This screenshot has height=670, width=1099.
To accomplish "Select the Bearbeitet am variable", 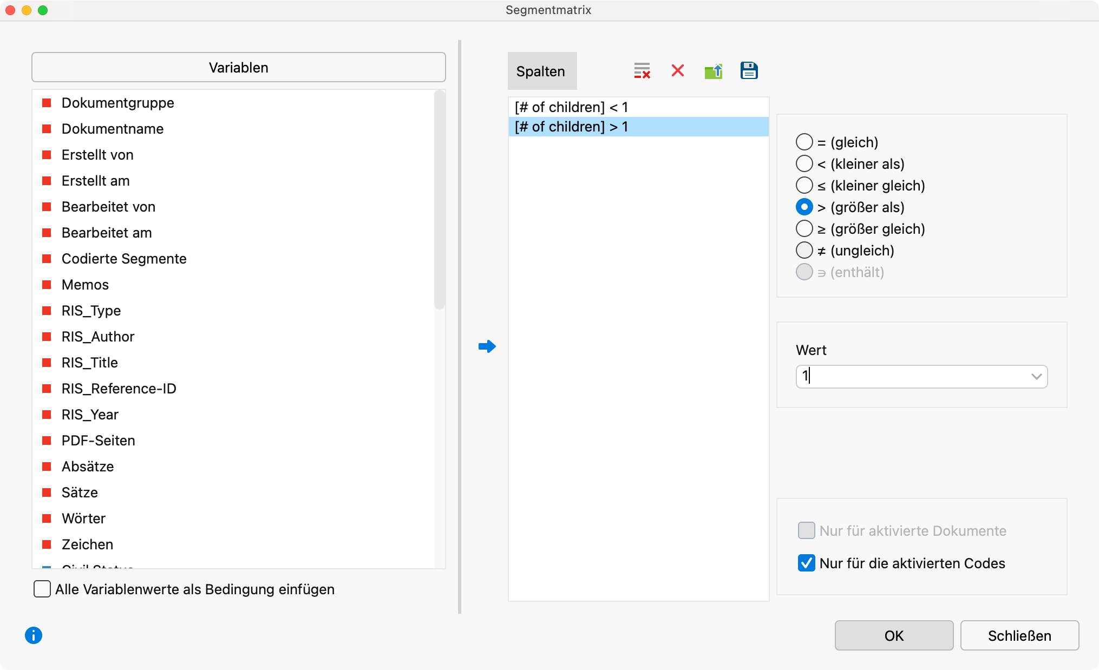I will (107, 233).
